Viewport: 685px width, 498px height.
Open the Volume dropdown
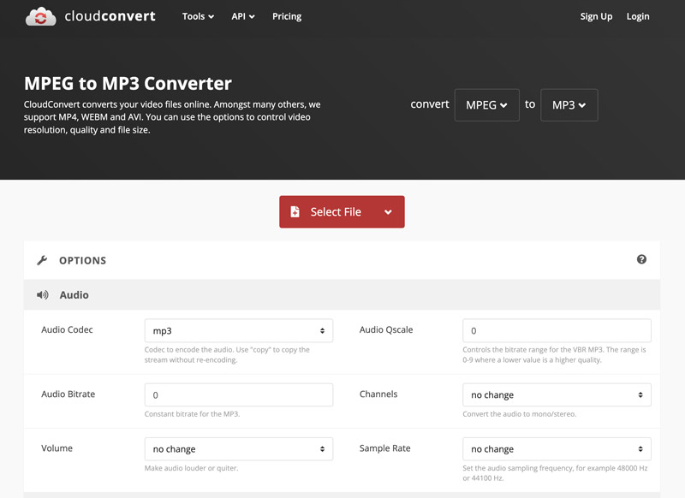[239, 448]
